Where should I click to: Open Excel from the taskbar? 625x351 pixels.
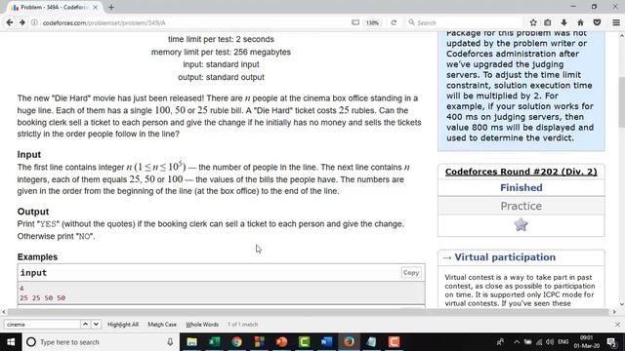tap(215, 342)
